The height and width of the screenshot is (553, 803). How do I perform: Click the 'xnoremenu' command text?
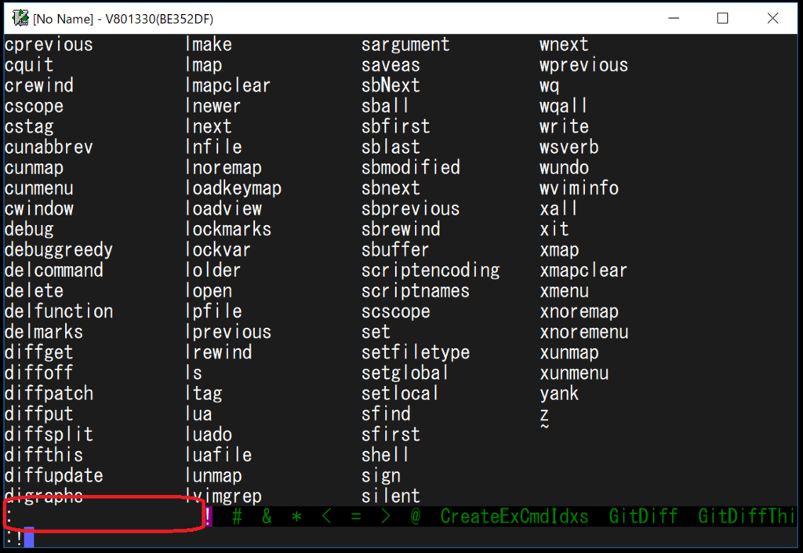[x=583, y=331]
